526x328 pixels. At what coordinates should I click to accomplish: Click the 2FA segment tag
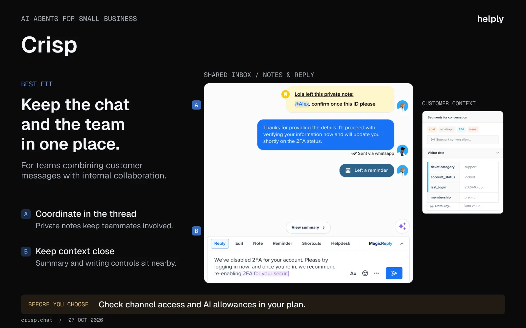[461, 129]
